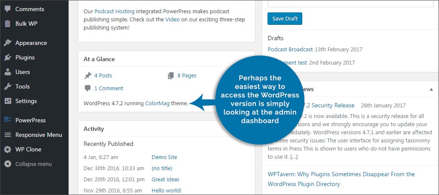Click the Drafts heading

[276, 38]
